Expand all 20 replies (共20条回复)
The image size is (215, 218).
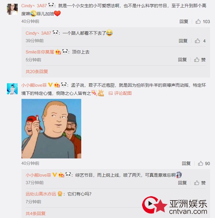click(x=37, y=72)
